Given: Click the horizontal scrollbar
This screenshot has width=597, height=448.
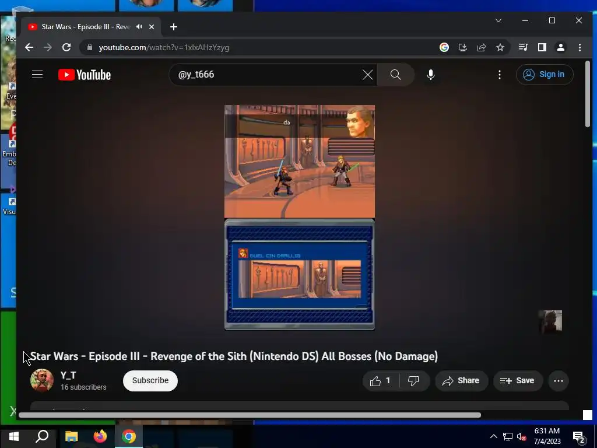Looking at the screenshot, I should pos(250,415).
